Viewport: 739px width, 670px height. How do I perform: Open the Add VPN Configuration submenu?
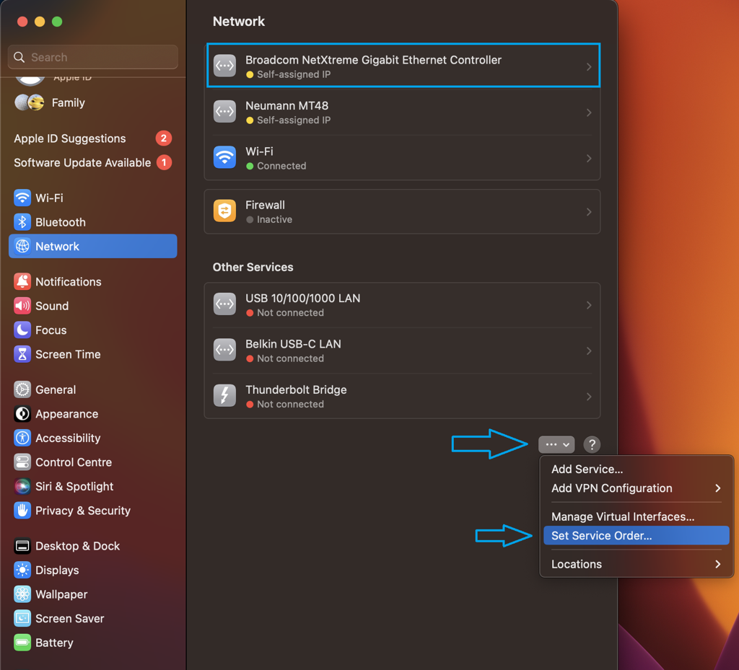[x=637, y=488]
